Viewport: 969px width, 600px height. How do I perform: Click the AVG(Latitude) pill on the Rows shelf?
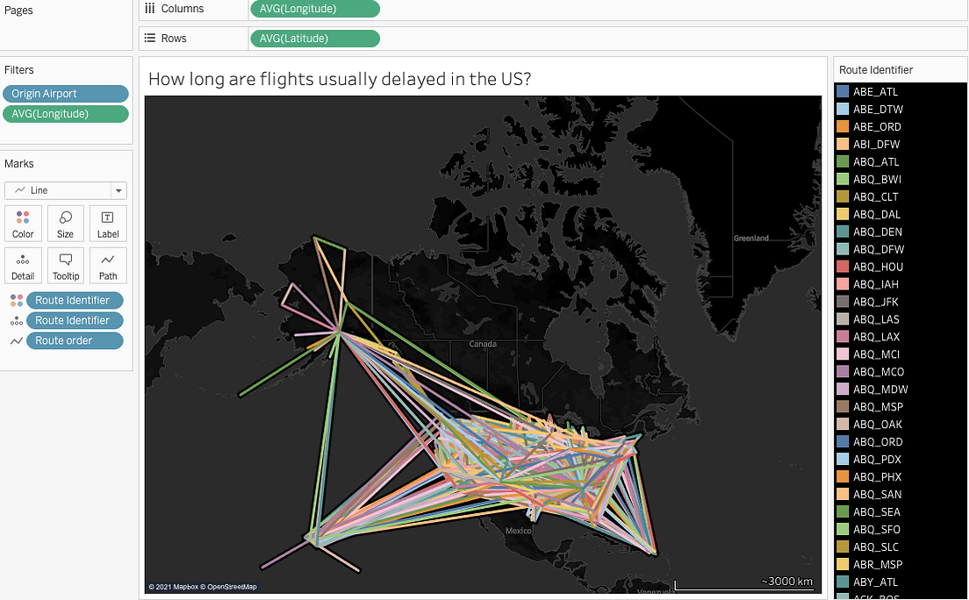coord(318,38)
